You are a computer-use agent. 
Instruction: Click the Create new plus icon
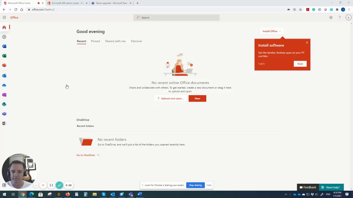tap(4, 37)
